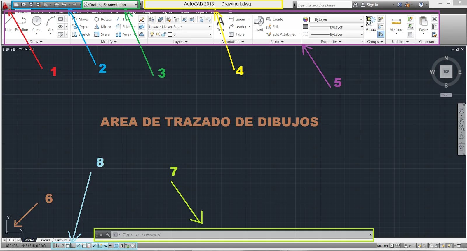Click the Linear dimension tool
467x251 pixels.
coord(237,19)
